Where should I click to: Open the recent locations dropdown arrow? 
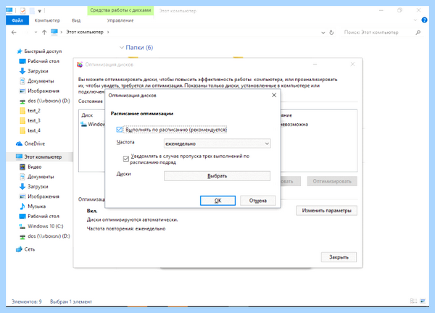coord(36,32)
